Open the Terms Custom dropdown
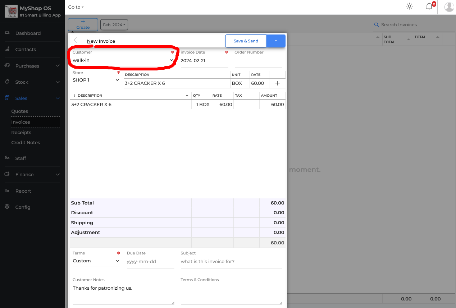 click(96, 261)
